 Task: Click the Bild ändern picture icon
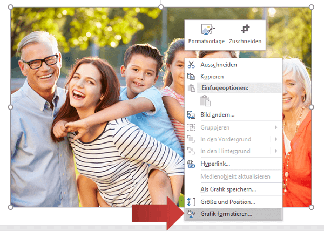(x=191, y=115)
